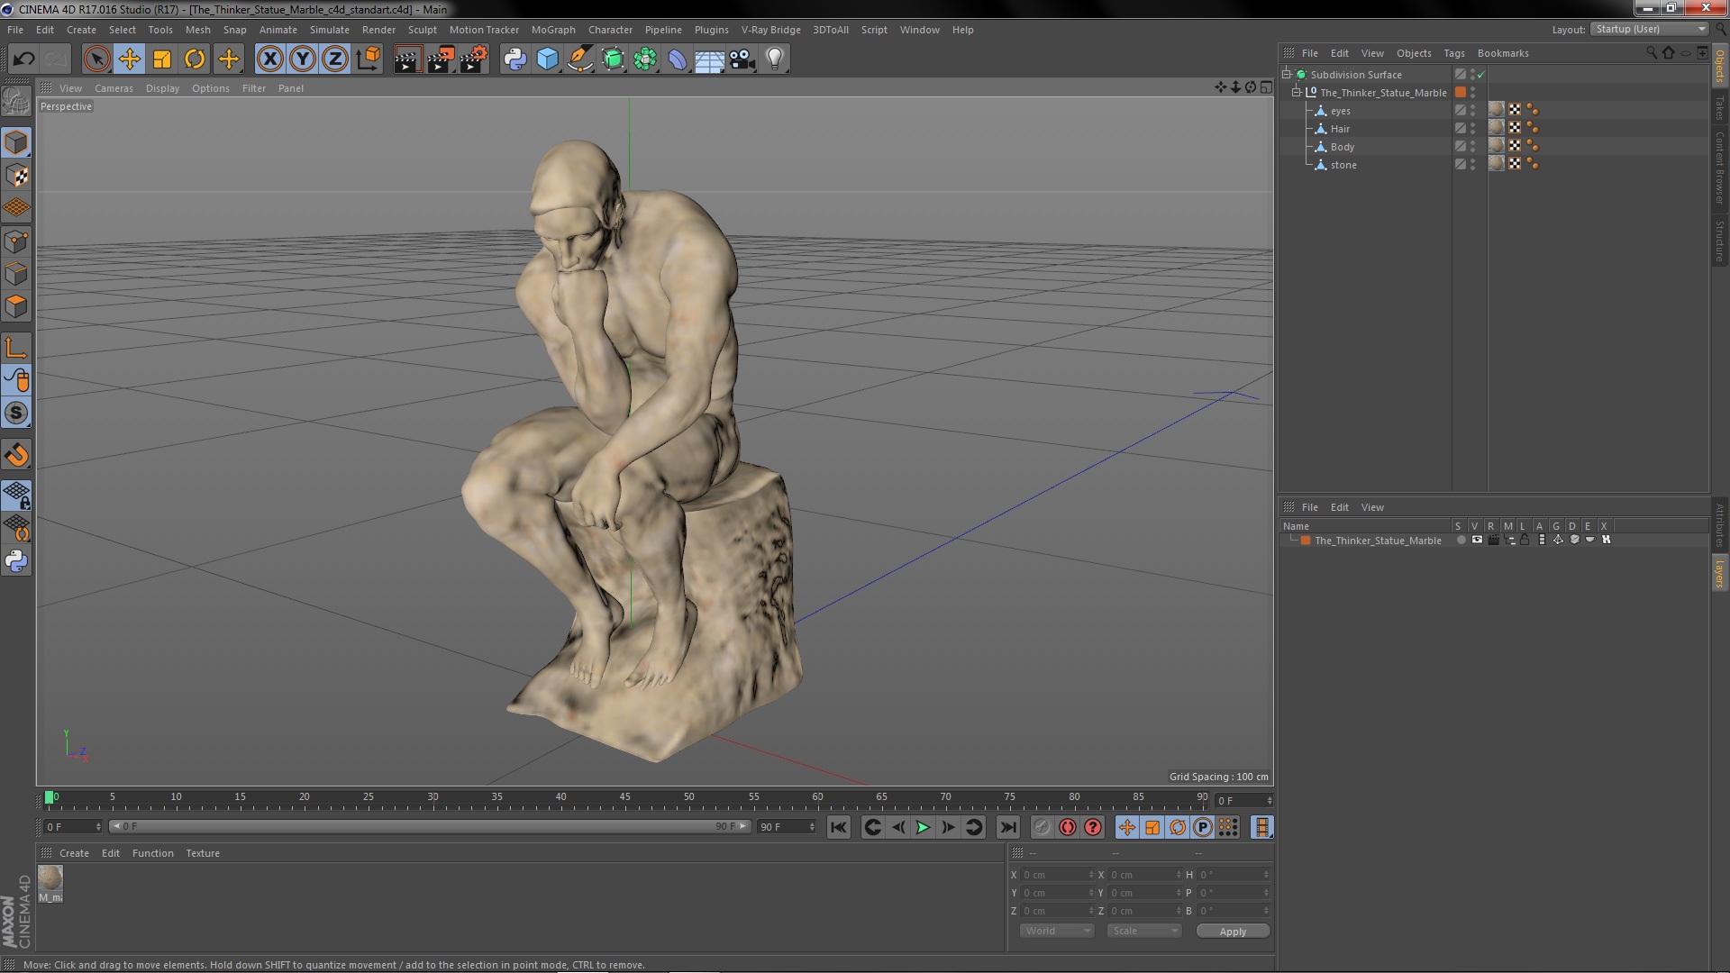
Task: Toggle layer visibility for The_Thinker_Statue_Marble layer
Action: click(x=1477, y=541)
